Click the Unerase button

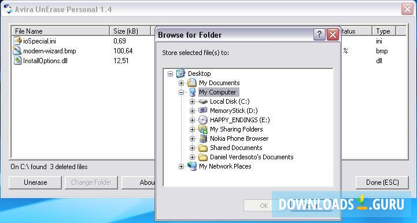point(35,182)
